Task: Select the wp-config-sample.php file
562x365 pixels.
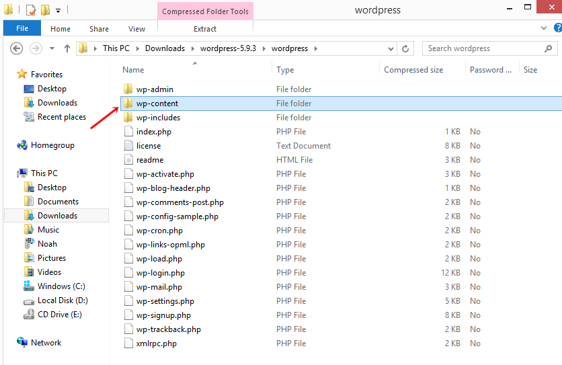Action: (177, 216)
